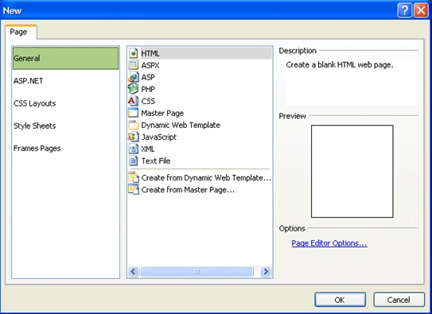This screenshot has width=432, height=314.
Task: Click the XML file icon
Action: tap(134, 149)
